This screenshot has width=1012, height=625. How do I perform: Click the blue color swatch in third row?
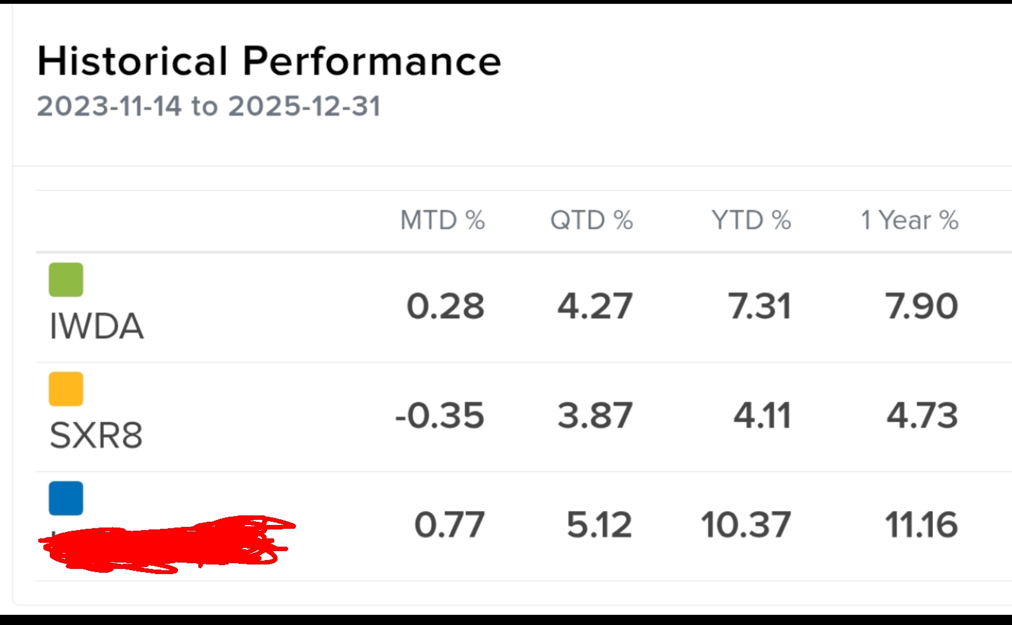point(66,498)
